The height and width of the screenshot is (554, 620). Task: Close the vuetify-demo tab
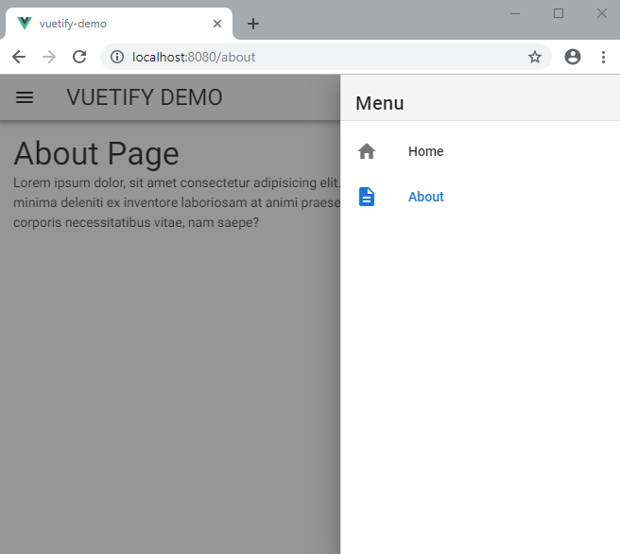pyautogui.click(x=217, y=24)
